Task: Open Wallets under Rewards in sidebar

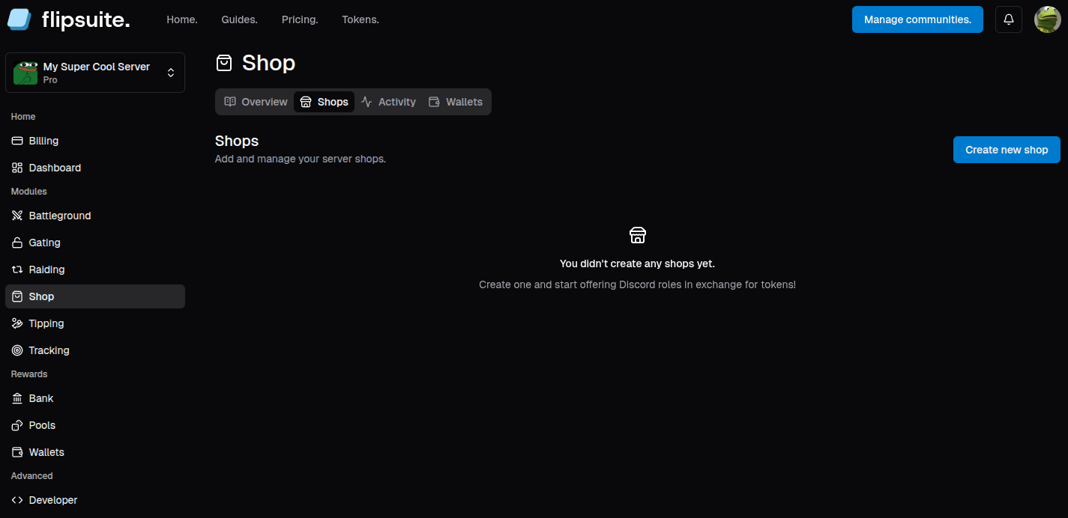Action: coord(95,452)
